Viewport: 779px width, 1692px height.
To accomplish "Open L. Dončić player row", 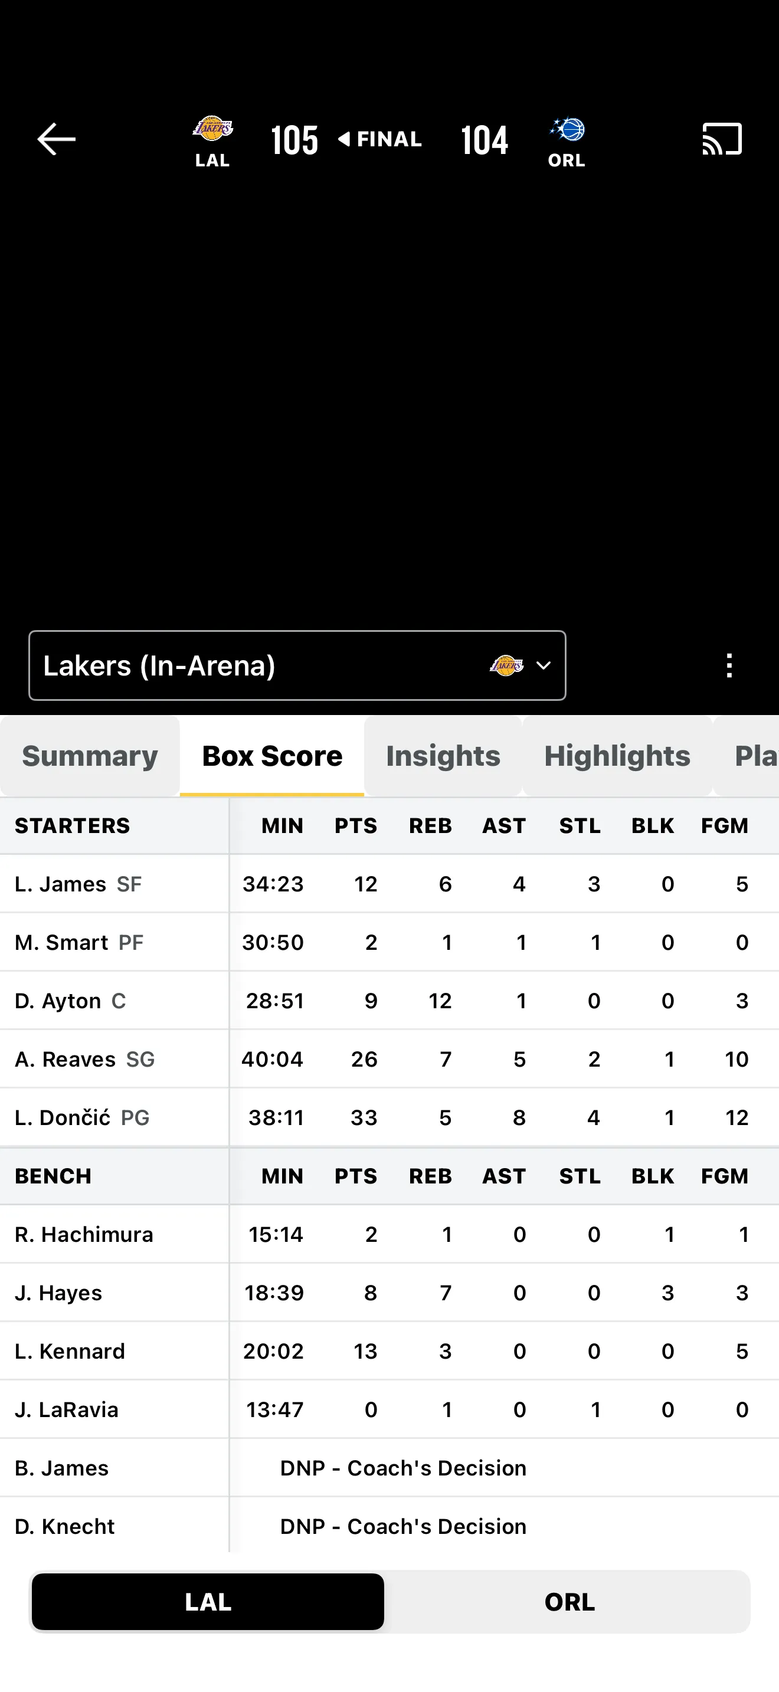I will click(63, 1117).
